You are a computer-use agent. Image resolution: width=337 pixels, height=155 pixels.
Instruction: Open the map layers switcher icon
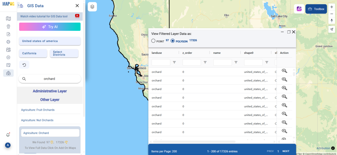click(x=92, y=7)
